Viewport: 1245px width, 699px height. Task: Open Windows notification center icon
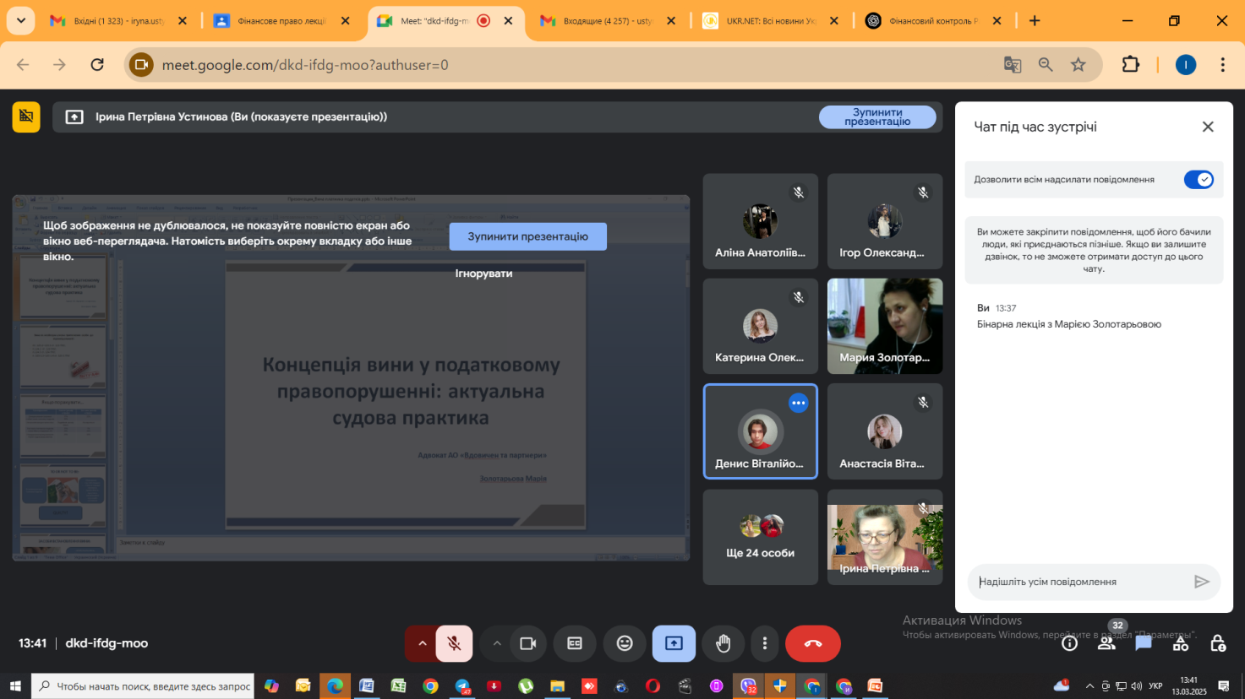pyautogui.click(x=1223, y=686)
